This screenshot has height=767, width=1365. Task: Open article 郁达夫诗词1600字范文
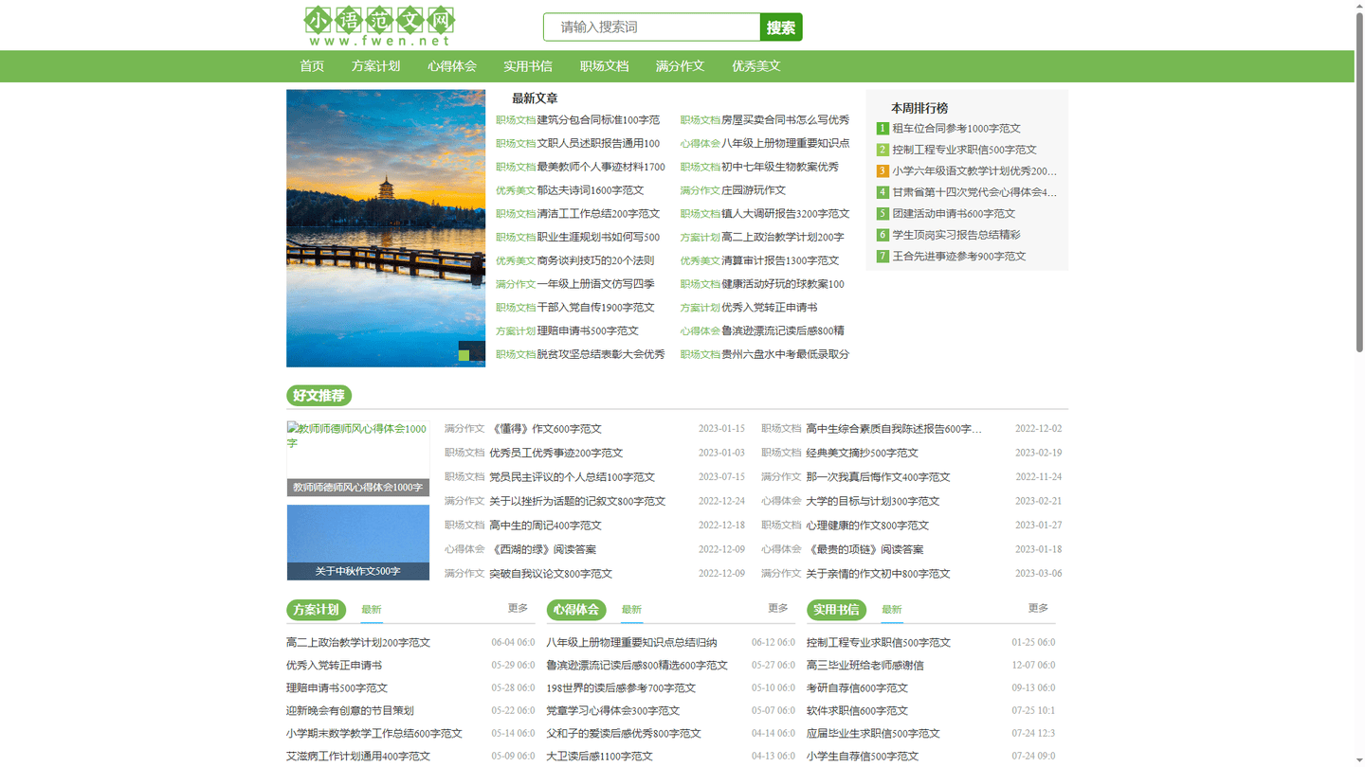coord(591,190)
